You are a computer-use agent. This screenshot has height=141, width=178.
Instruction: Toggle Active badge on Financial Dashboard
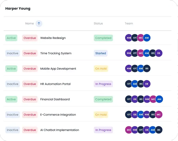[x=11, y=99]
